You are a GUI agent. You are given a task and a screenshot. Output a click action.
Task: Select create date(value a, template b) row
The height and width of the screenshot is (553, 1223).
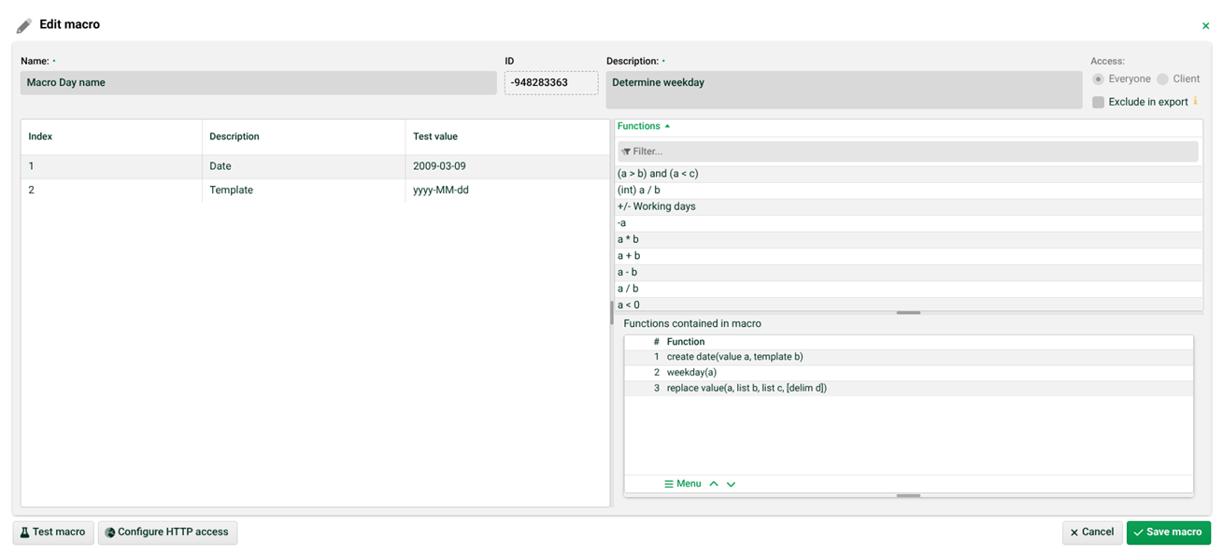click(x=908, y=357)
